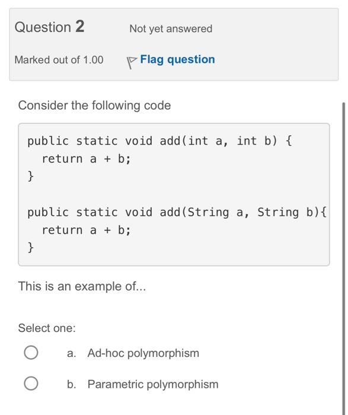Click the 'Not yet answered' status text
This screenshot has height=415, width=348.
pos(171,29)
